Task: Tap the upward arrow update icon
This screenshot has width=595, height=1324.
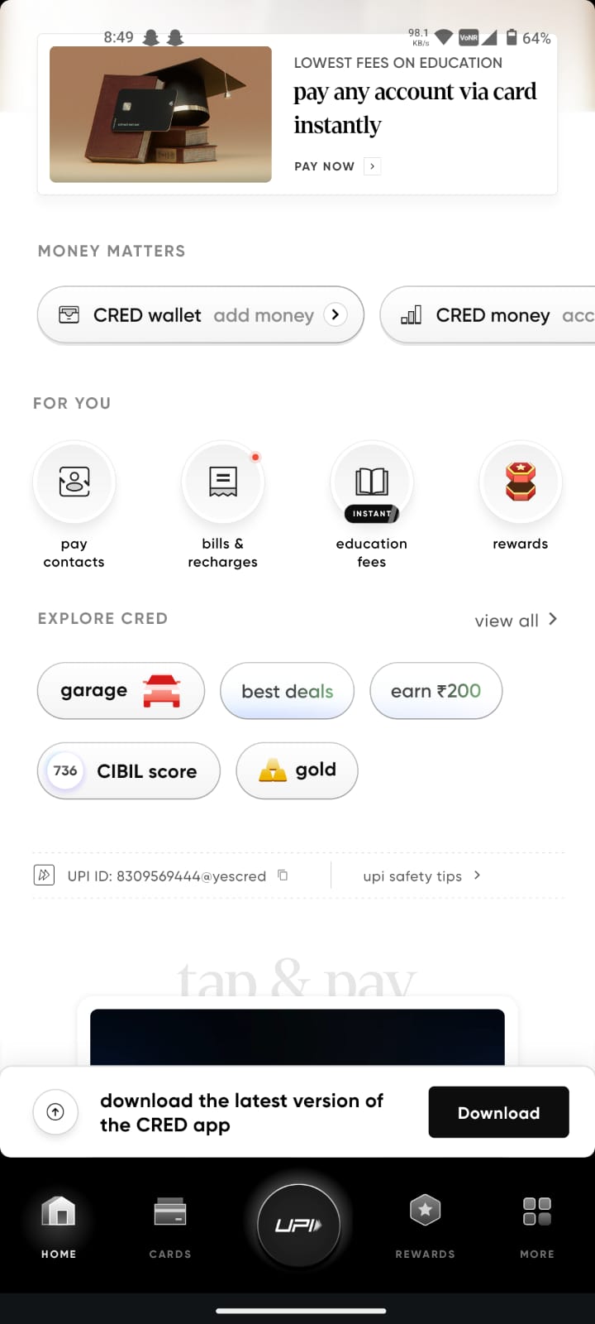Action: click(55, 1112)
